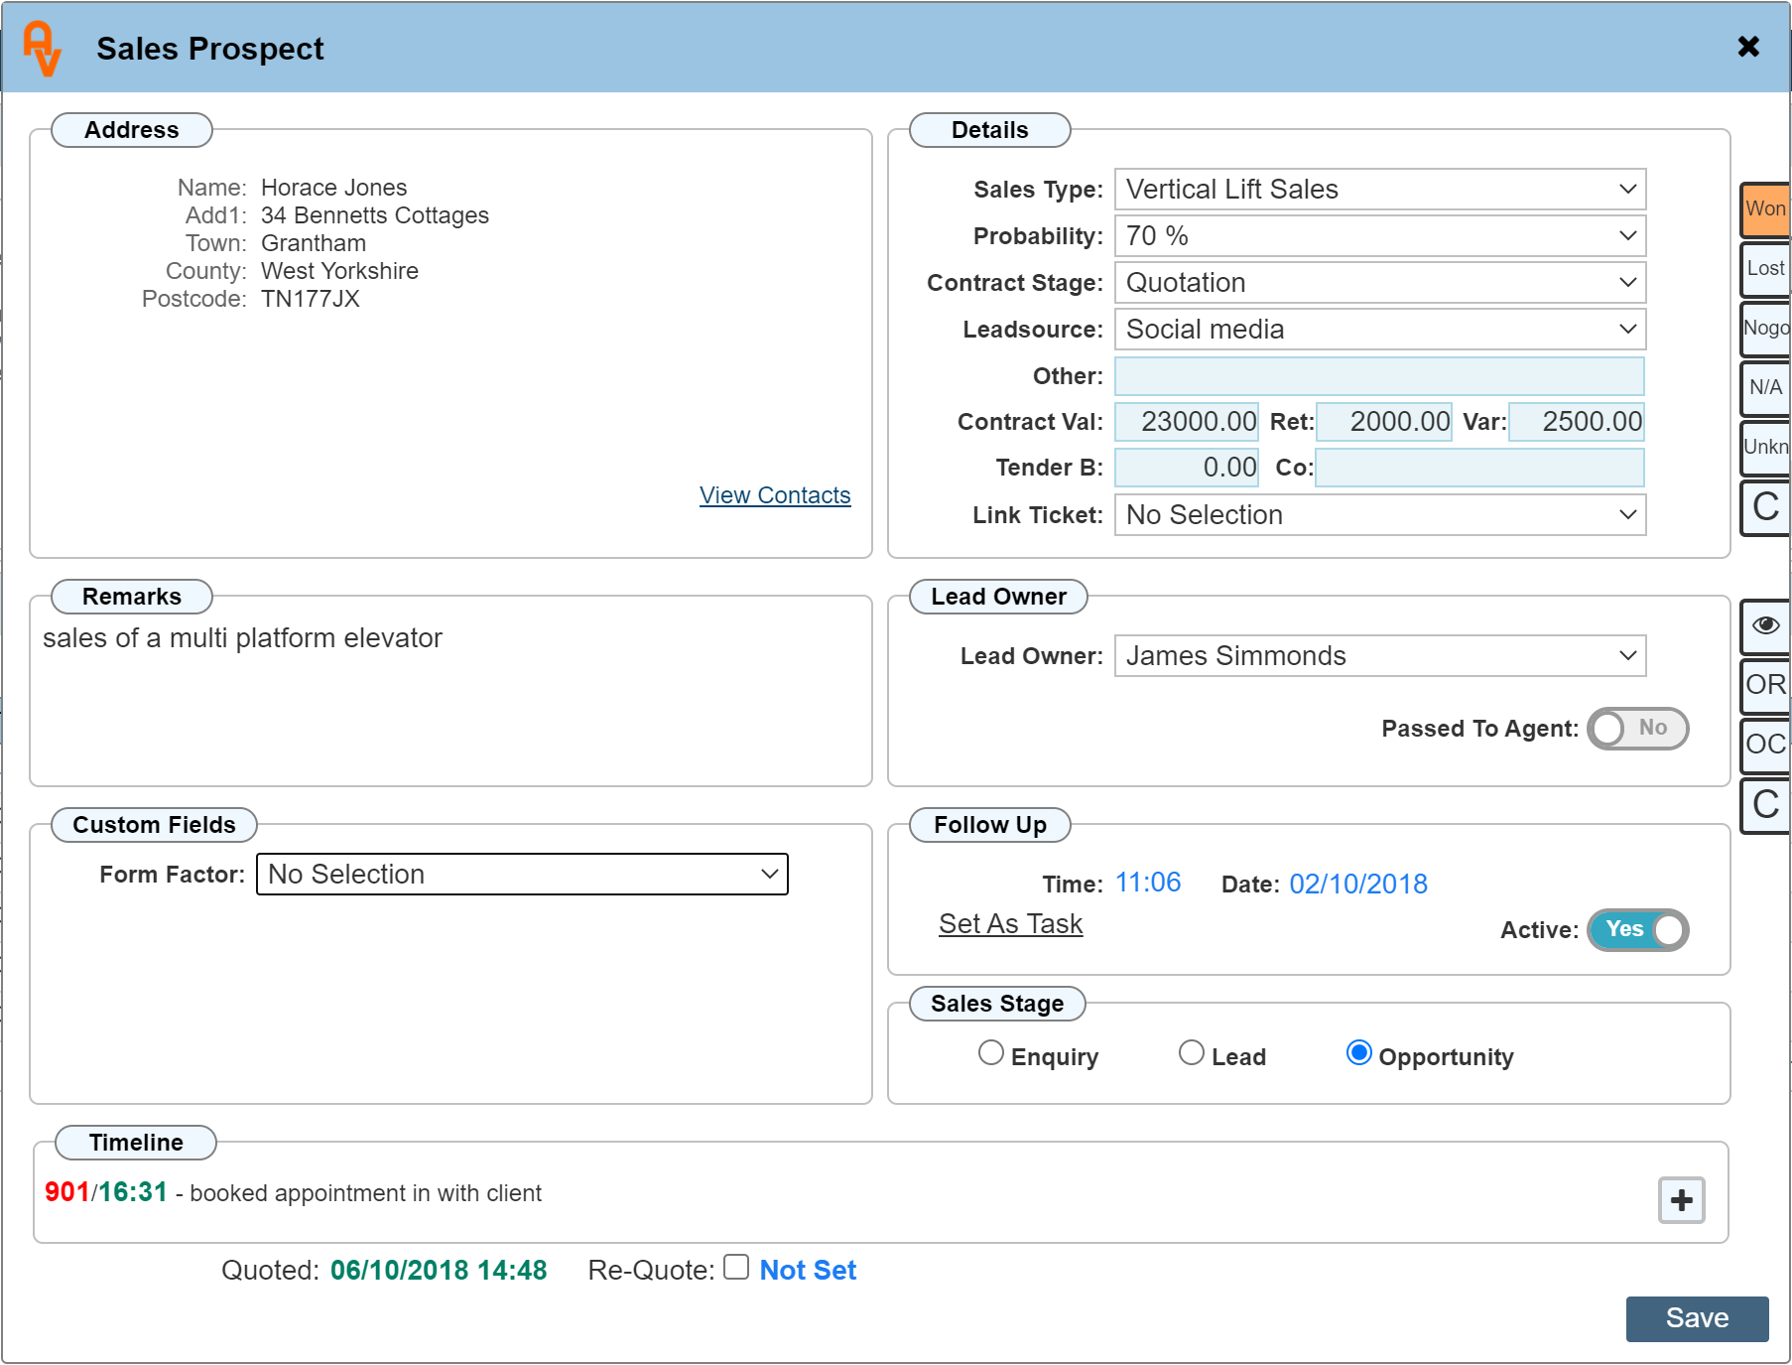Click the Contract Val field
The height and width of the screenshot is (1365, 1792).
(x=1187, y=421)
